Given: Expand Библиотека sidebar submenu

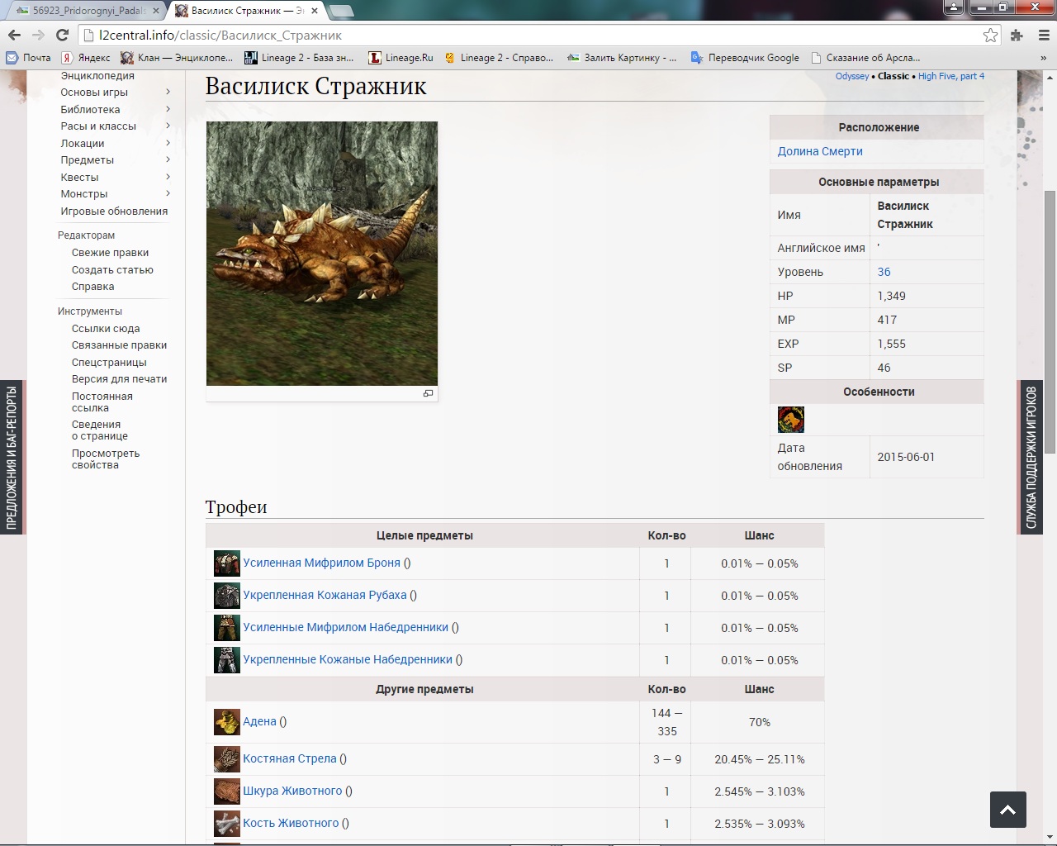Looking at the screenshot, I should pos(168,109).
